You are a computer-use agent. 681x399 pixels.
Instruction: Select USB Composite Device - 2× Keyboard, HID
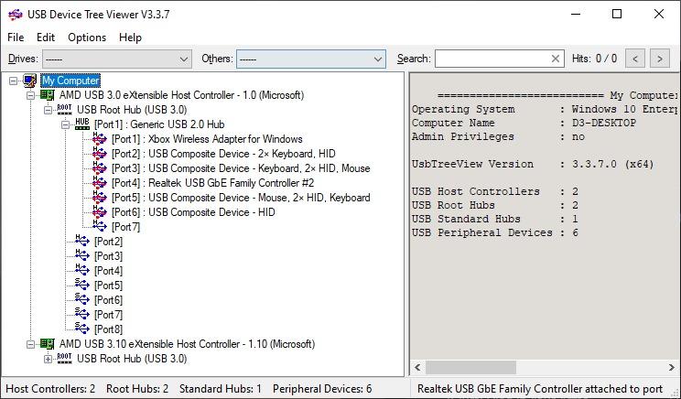point(223,154)
